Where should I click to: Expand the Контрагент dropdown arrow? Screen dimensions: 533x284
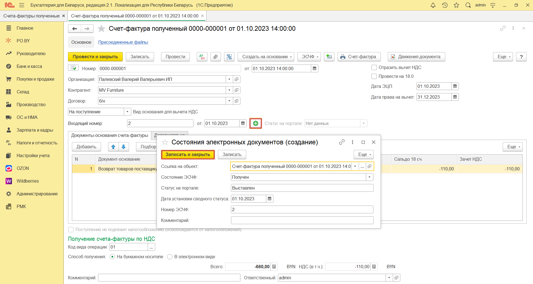229,90
